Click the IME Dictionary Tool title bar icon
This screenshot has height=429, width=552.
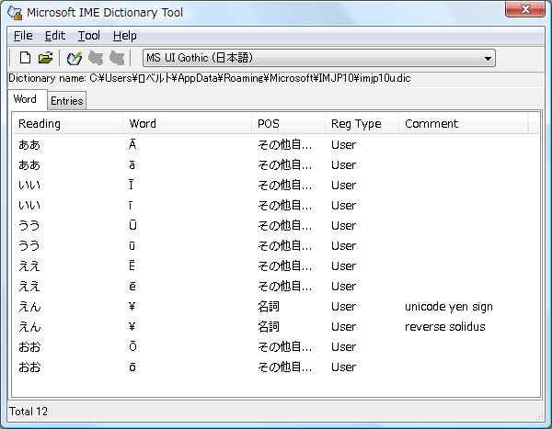pyautogui.click(x=15, y=12)
